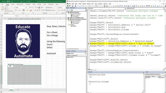Viewport: 166px width, 93px height.
Task: Click the View Code icon in Project pane
Action: pos(67,10)
